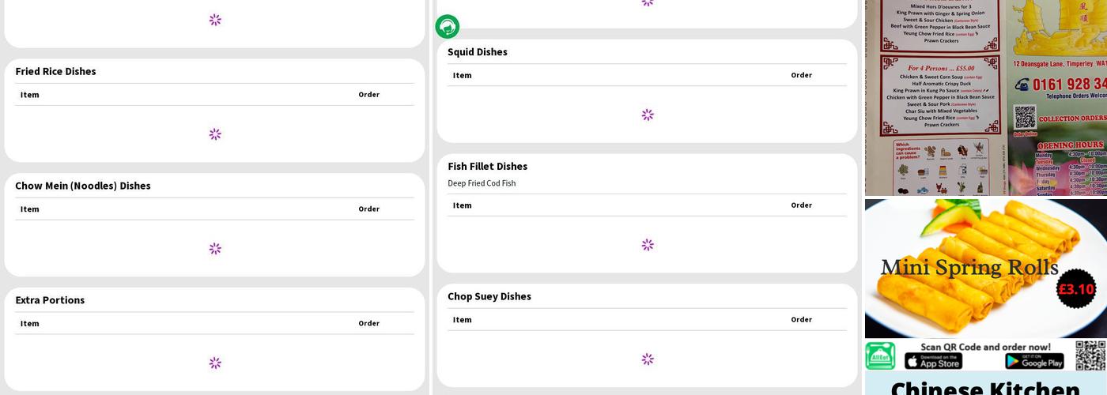Screen dimensions: 1107x395
Task: Open the Google Play download badge
Action: [1034, 361]
